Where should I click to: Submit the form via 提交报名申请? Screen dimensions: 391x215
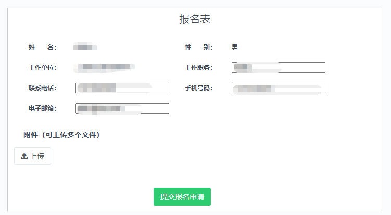coord(182,197)
